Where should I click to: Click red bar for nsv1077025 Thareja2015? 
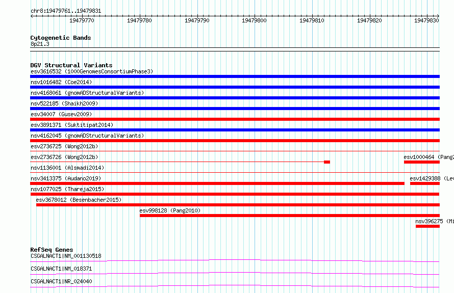pos(235,194)
